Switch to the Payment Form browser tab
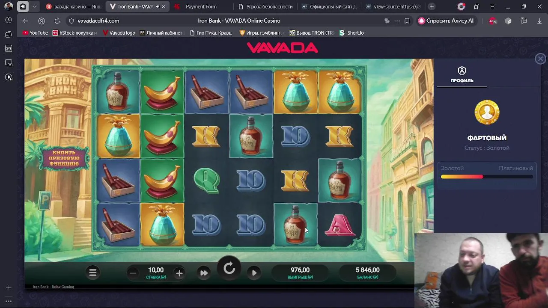The image size is (548, 308). [201, 6]
